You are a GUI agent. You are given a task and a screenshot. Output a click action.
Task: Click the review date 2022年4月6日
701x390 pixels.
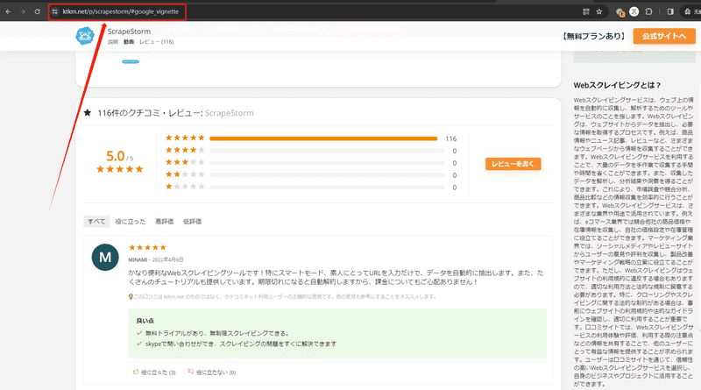coord(167,259)
